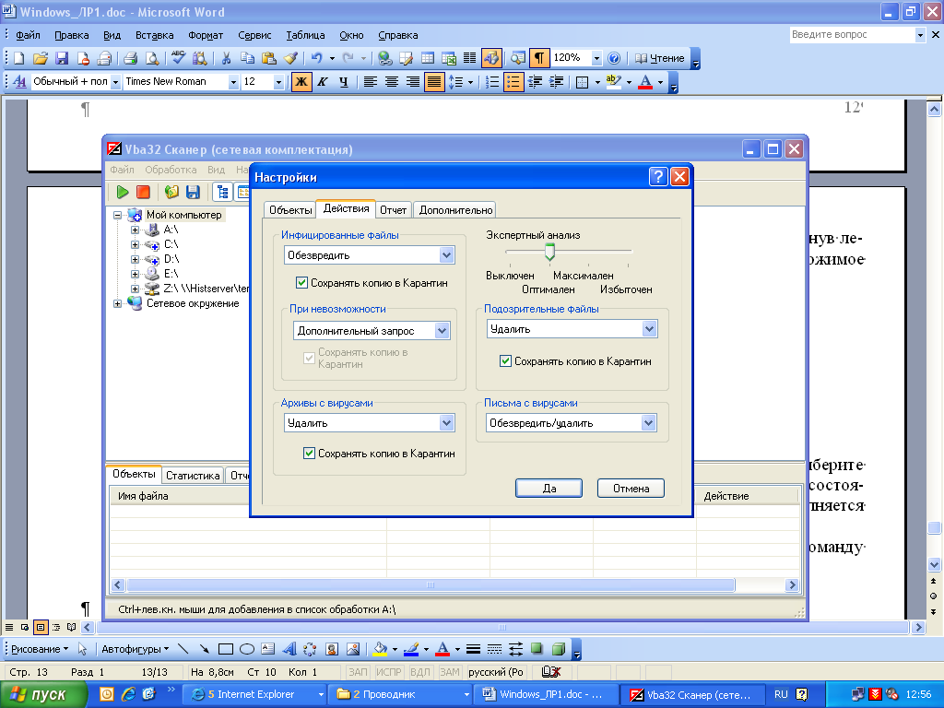
Task: Switch to the Объекты settings tab
Action: pos(290,209)
